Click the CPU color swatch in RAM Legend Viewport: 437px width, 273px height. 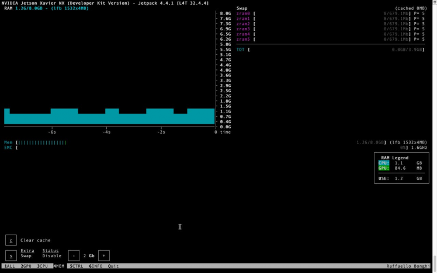383,163
